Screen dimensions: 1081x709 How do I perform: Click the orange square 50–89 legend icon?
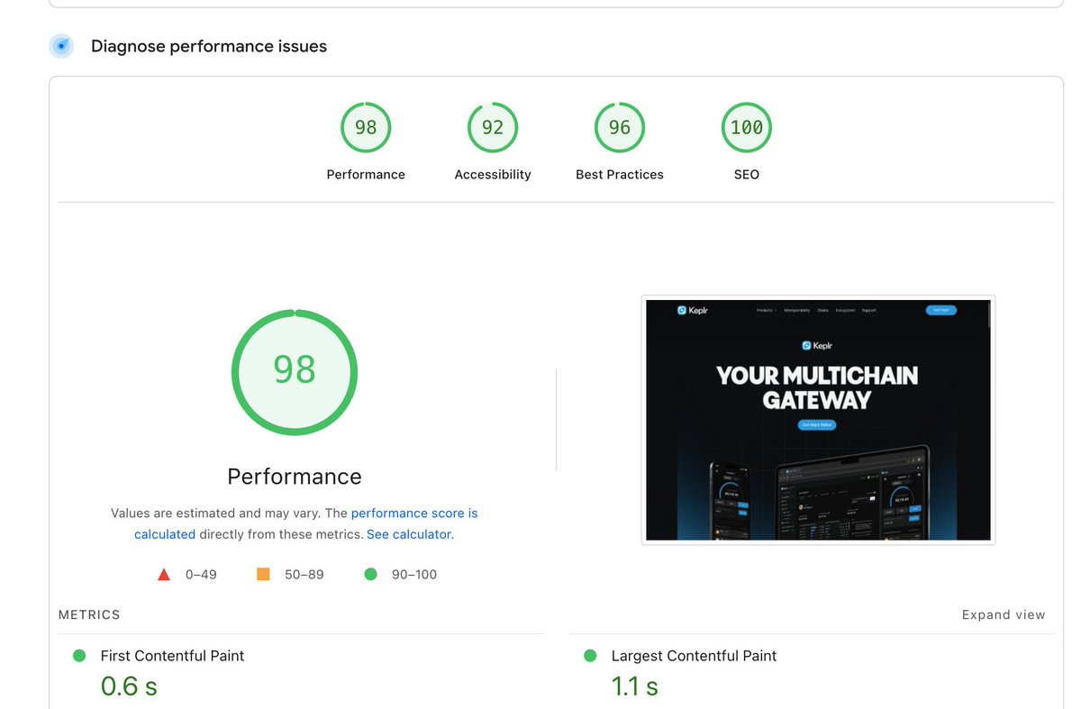(263, 574)
